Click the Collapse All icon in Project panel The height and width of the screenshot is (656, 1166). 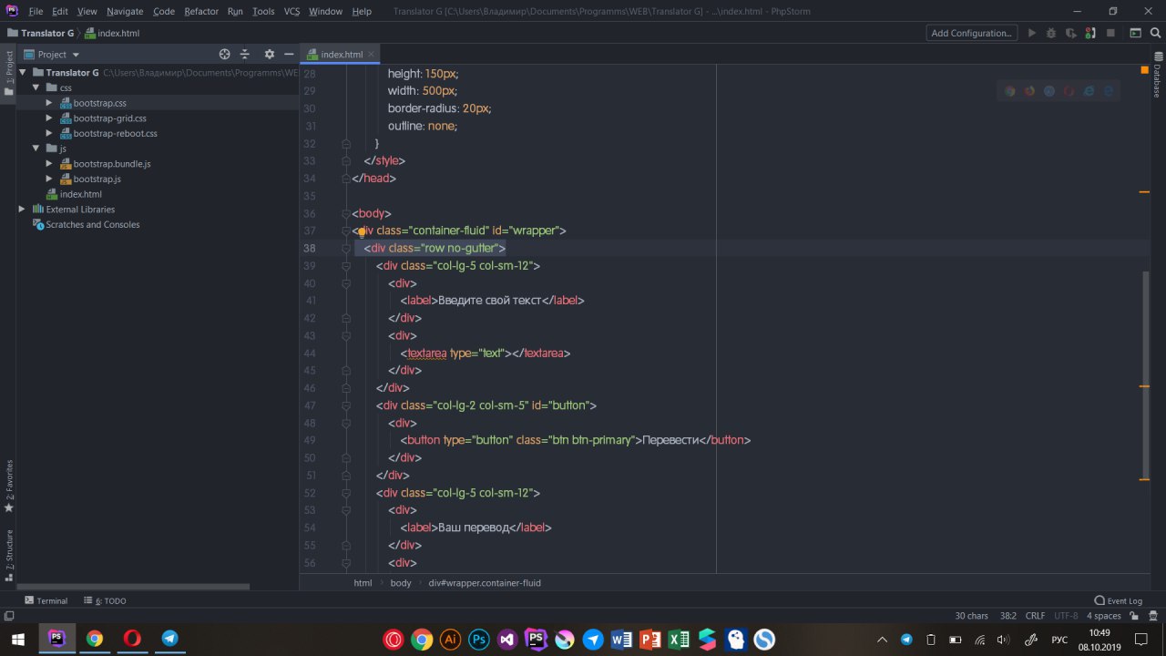(x=246, y=55)
